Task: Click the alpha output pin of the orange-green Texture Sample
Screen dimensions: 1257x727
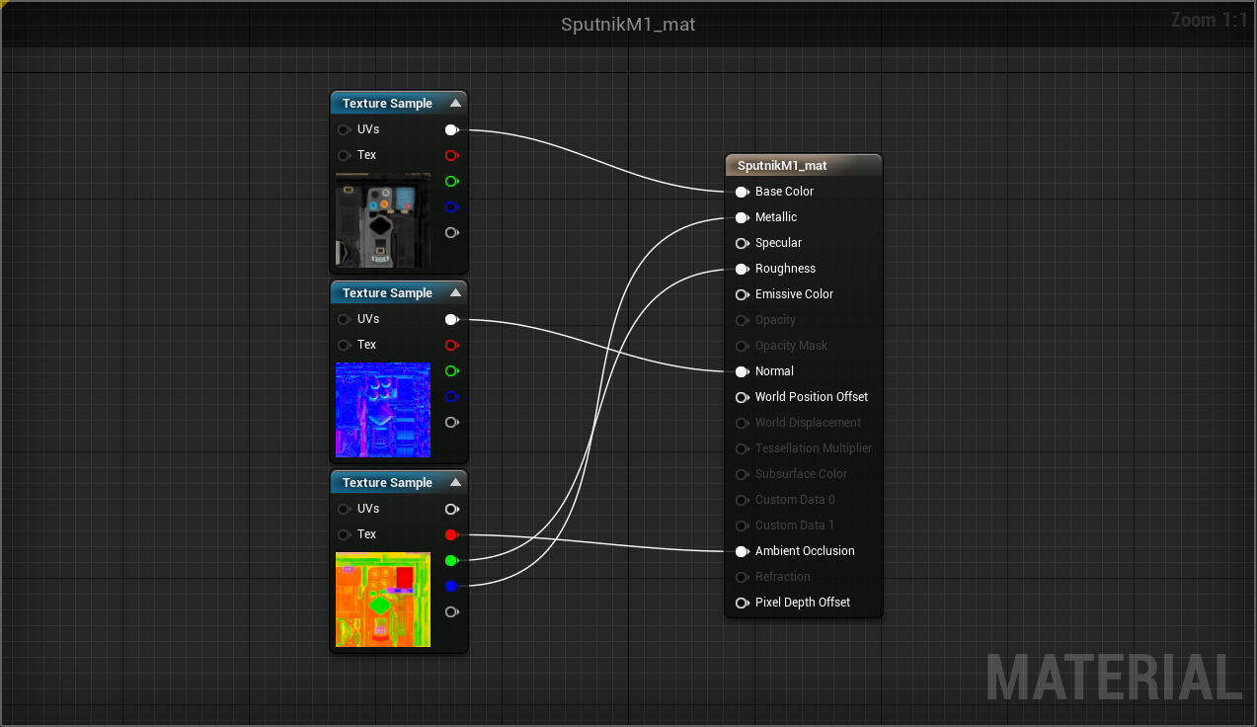Action: (x=451, y=611)
